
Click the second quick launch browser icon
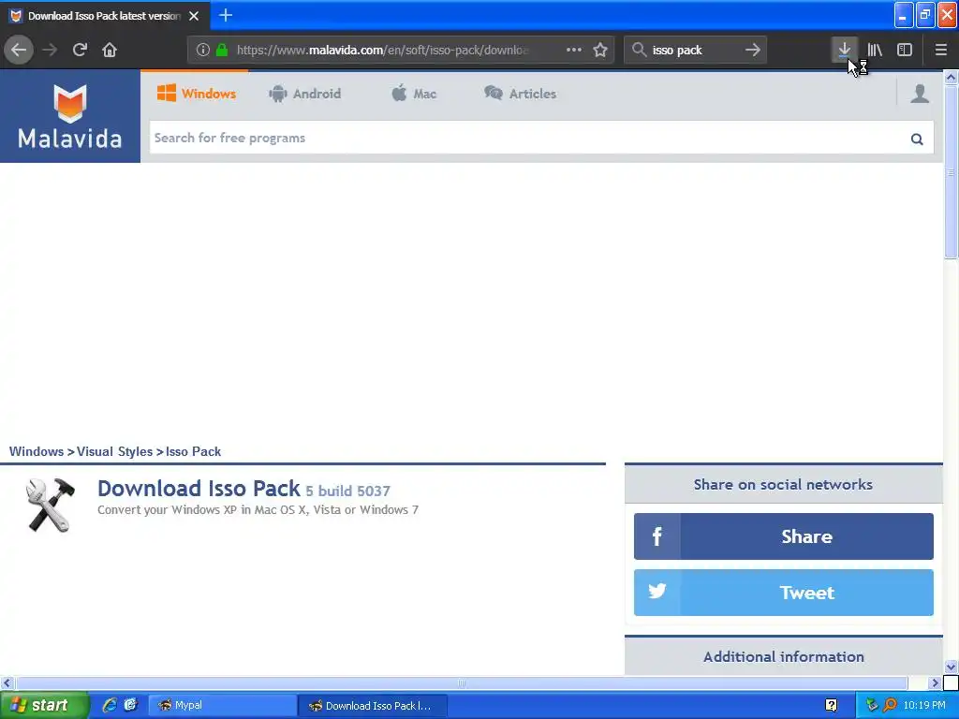(131, 705)
